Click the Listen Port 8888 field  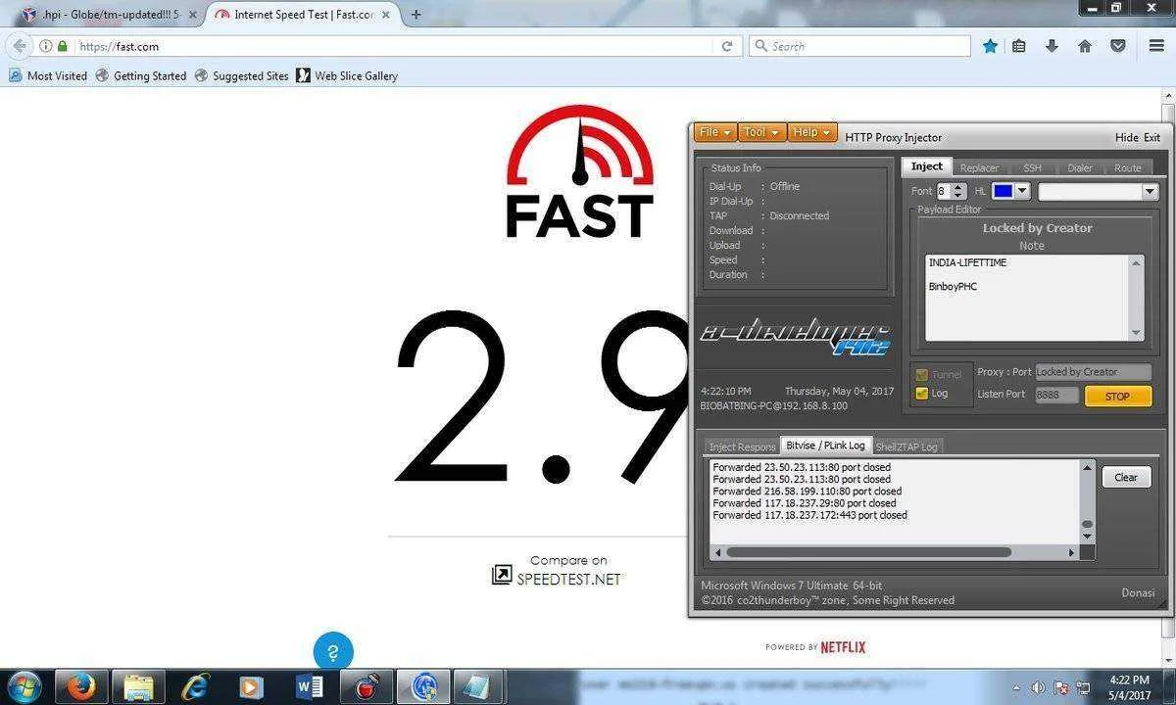1056,395
